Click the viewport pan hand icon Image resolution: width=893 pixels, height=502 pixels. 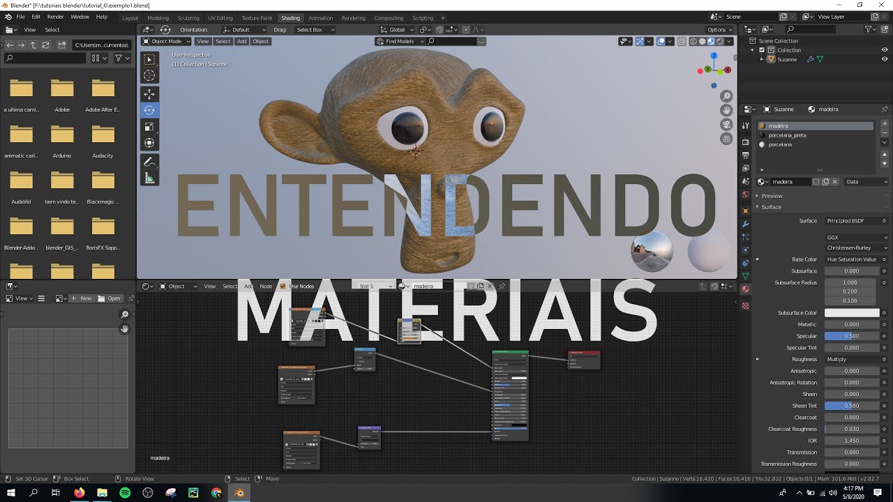coord(726,110)
